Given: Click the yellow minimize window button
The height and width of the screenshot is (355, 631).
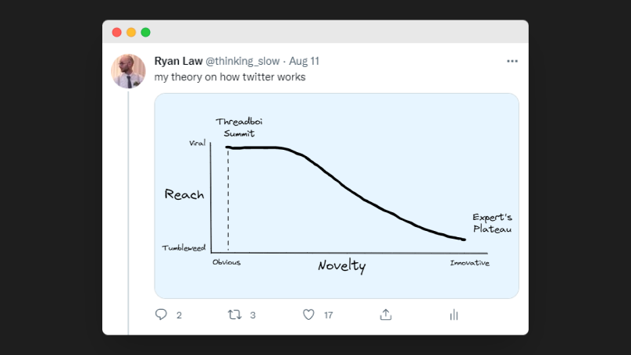Looking at the screenshot, I should [131, 32].
